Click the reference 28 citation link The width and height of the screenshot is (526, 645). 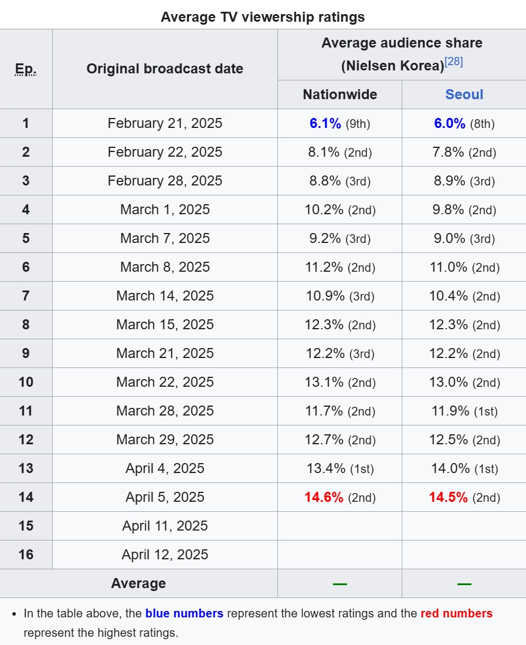pos(454,62)
